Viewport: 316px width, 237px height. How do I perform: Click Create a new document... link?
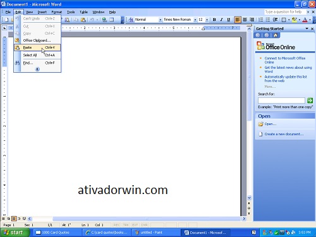(284, 134)
